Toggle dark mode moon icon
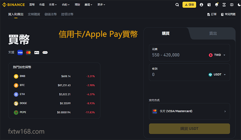The width and height of the screenshot is (241, 140). tap(238, 5)
